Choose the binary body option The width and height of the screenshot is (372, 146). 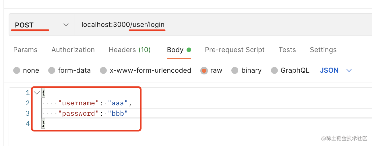tap(235, 70)
